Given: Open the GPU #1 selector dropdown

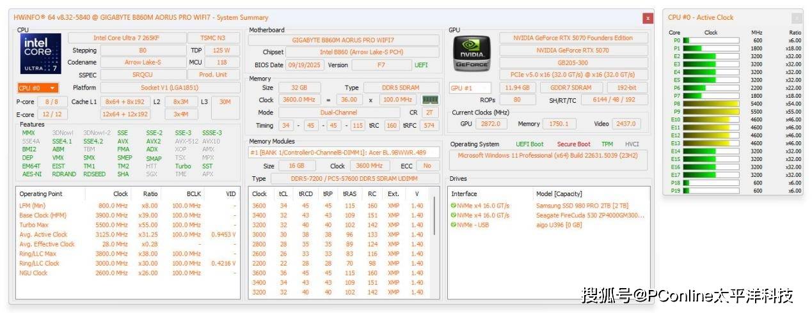Looking at the screenshot, I should [470, 88].
